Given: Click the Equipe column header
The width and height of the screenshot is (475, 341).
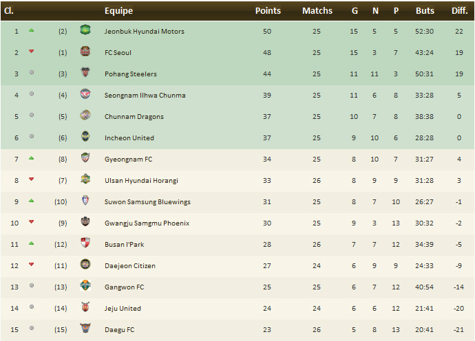Looking at the screenshot, I should coord(118,11).
